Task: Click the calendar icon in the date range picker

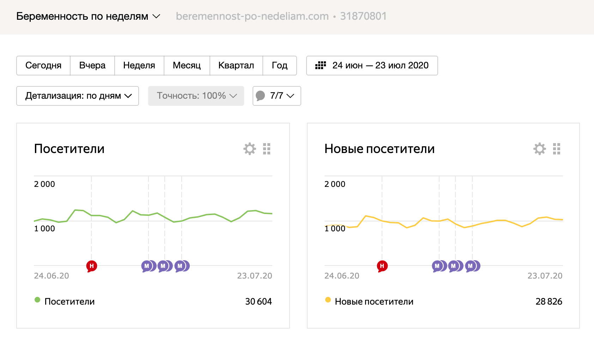Action: [320, 65]
